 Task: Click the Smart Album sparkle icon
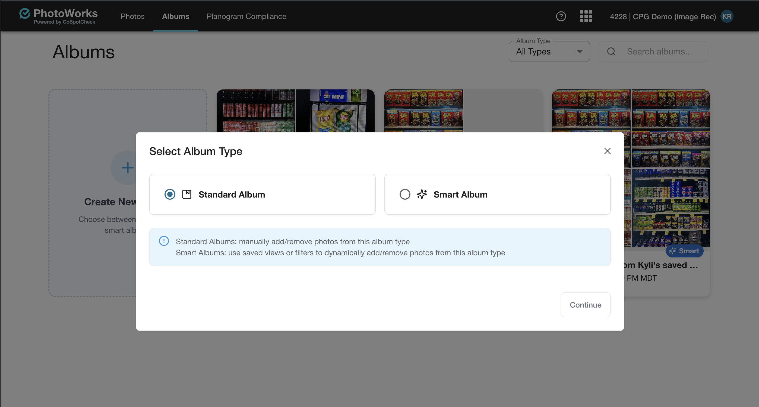pos(422,194)
